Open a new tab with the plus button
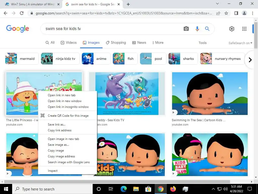 tap(128, 4)
